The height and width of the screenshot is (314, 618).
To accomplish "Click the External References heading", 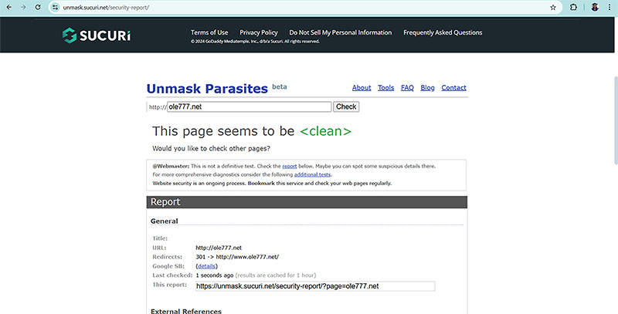I will [186, 311].
